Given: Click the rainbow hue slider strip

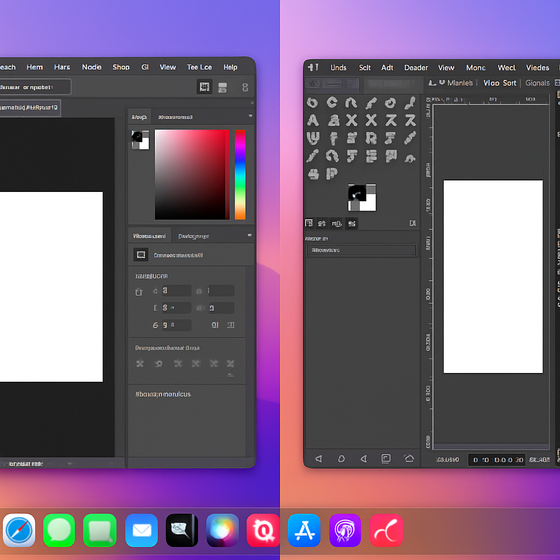Looking at the screenshot, I should (240, 174).
